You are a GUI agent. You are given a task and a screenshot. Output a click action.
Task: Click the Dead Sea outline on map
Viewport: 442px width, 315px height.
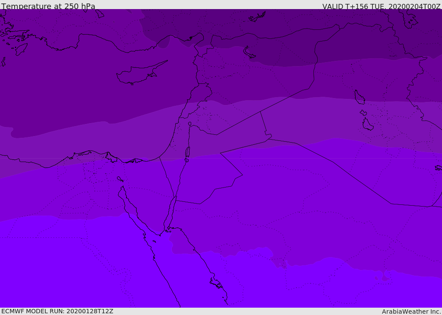pyautogui.click(x=187, y=153)
